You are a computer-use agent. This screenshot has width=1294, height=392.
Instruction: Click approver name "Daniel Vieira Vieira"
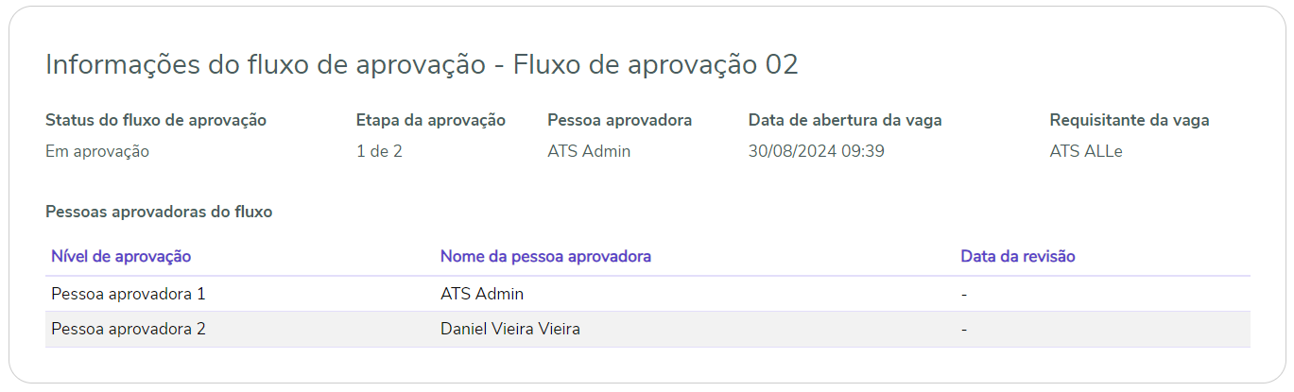[x=510, y=330]
